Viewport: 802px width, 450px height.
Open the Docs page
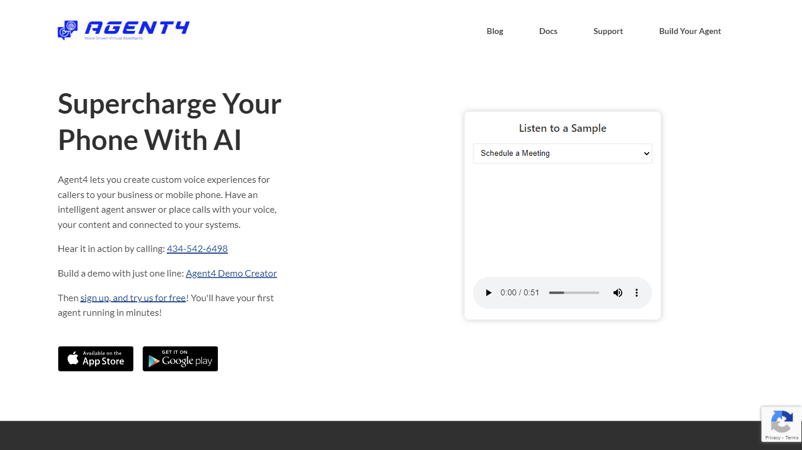[x=548, y=31]
